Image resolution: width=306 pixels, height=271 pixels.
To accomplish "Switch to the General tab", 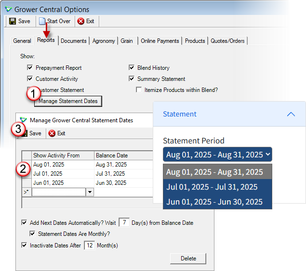I will coord(22,41).
